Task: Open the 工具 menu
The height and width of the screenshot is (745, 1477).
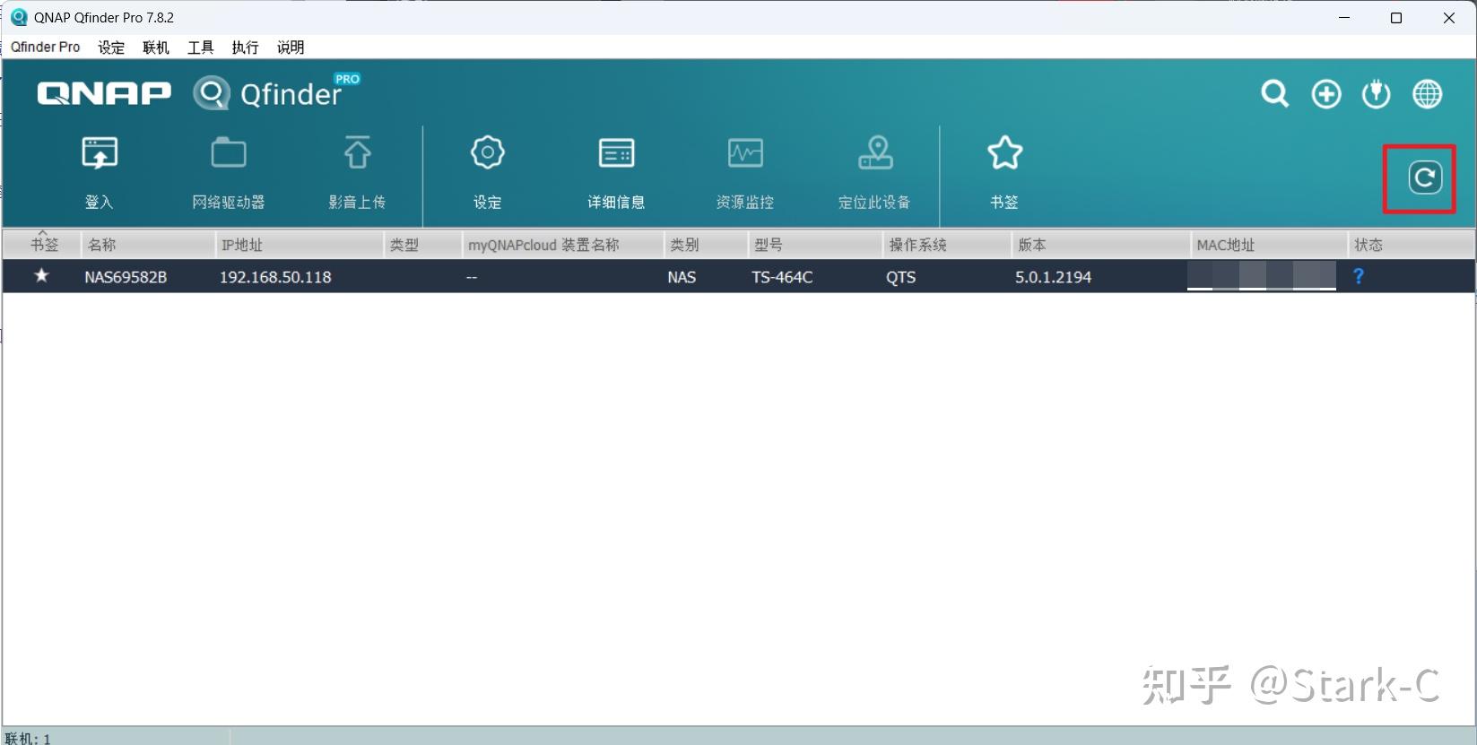Action: (200, 47)
